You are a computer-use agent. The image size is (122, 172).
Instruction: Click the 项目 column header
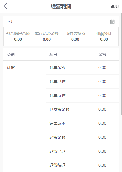coord(53,54)
